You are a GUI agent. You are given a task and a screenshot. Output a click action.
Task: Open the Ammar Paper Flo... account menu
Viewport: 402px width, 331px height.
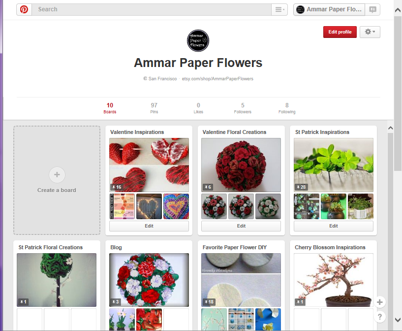(329, 9)
